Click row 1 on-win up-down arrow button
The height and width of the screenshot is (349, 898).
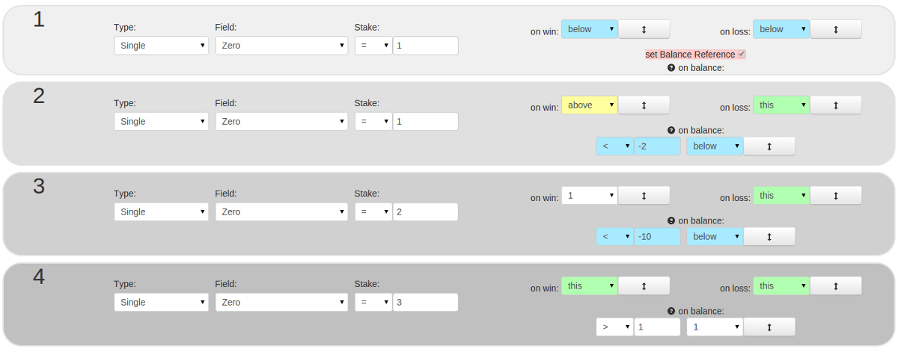[x=644, y=29]
